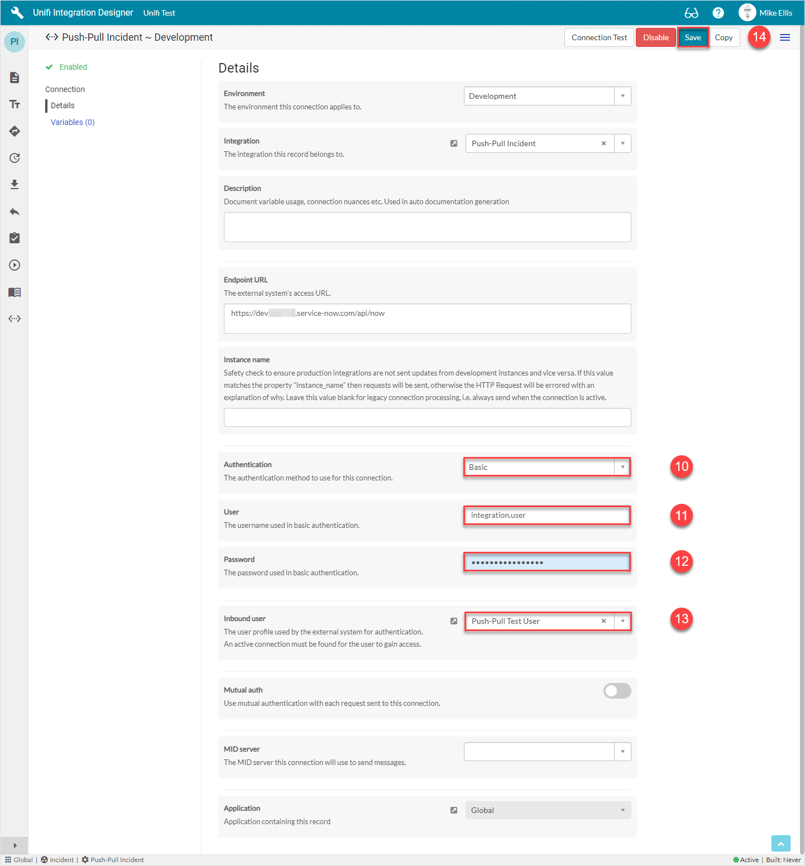Image resolution: width=805 pixels, height=866 pixels.
Task: Click the Connection Test button
Action: coord(599,37)
